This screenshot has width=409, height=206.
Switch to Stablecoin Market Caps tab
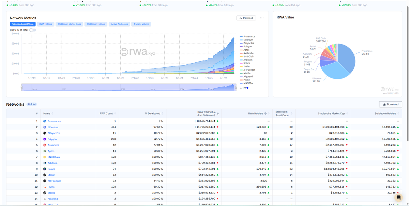(70, 24)
